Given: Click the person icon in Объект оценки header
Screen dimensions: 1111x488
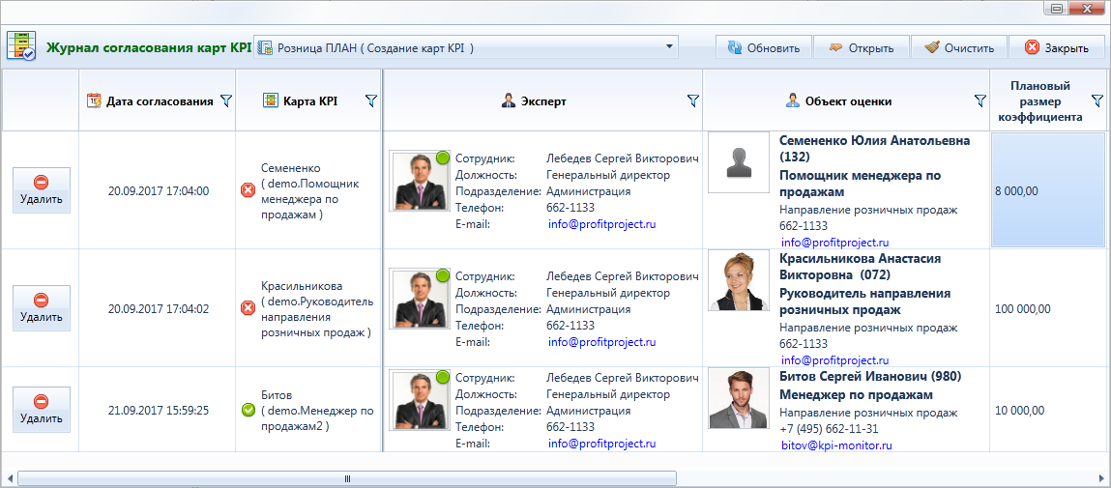Looking at the screenshot, I should click(793, 100).
